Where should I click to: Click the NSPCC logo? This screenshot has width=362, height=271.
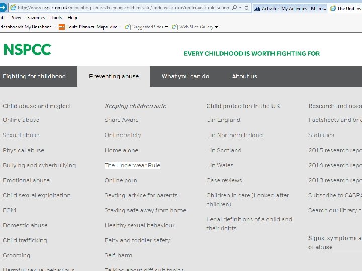(x=27, y=49)
